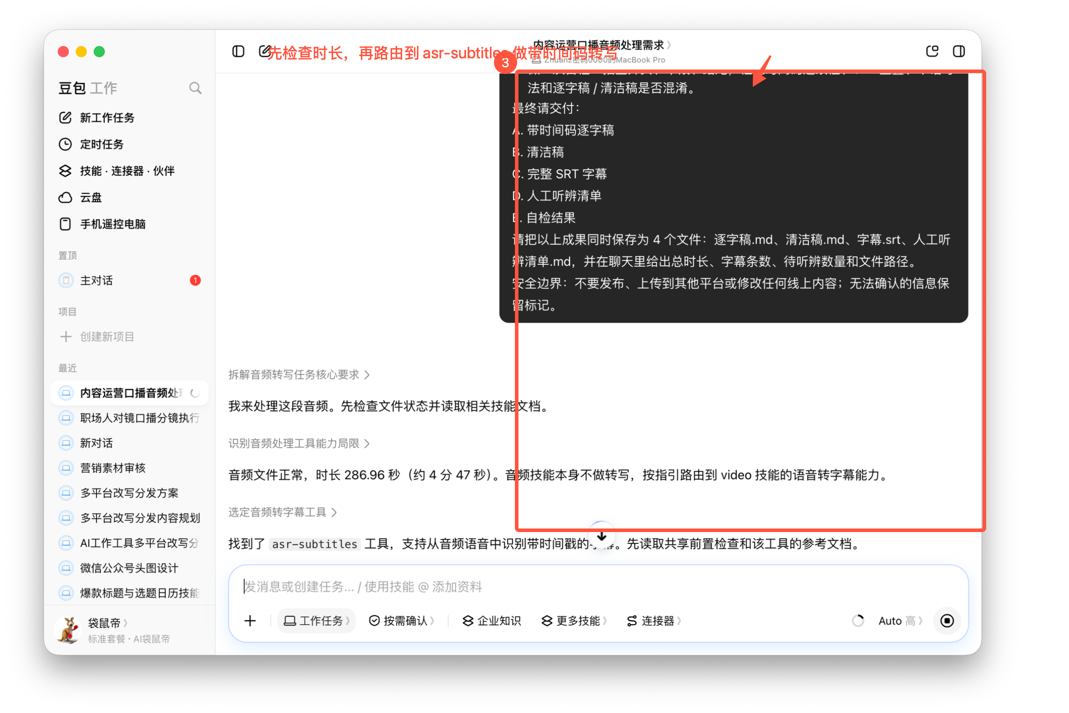The height and width of the screenshot is (713, 1069).
Task: Open the 袋鼠帝 account menu
Action: click(x=108, y=623)
